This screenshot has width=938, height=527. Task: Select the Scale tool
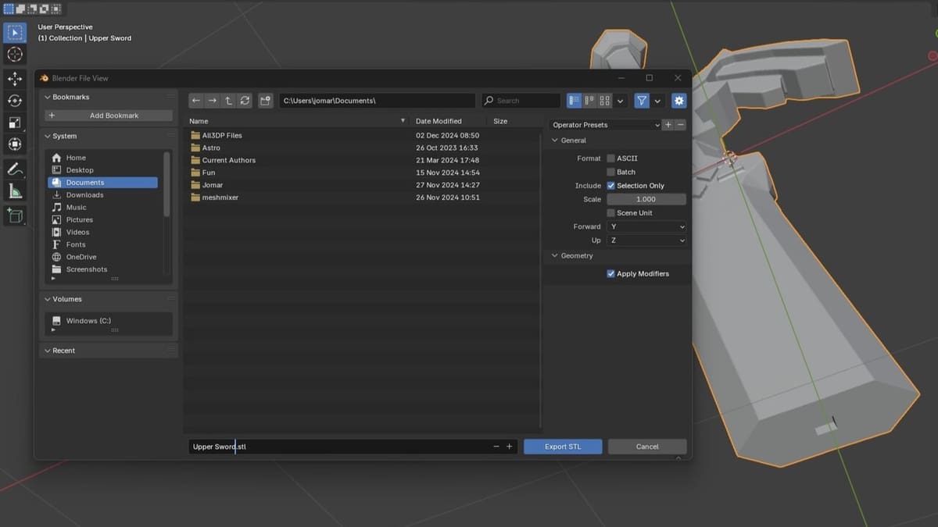click(x=15, y=123)
